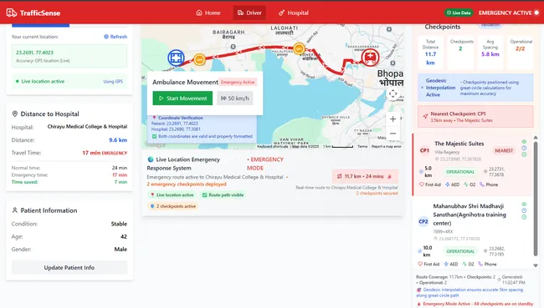Click the hospital marker on the map
Screen dimensions: 544x308
click(x=176, y=58)
